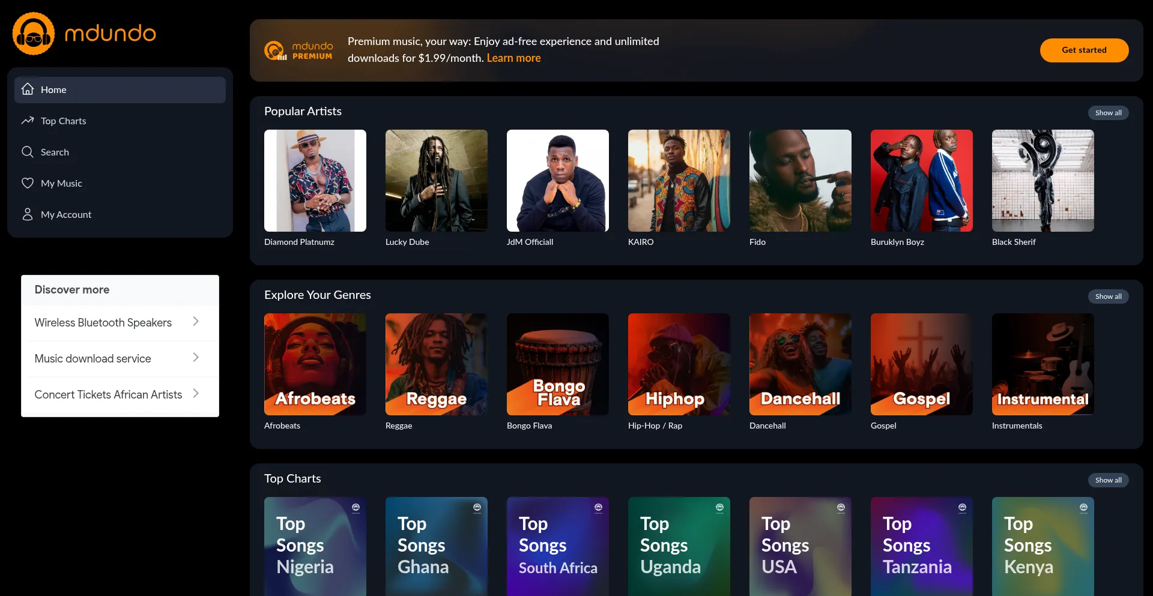Show all Popular Artists
Viewport: 1153px width, 596px height.
pyautogui.click(x=1108, y=113)
